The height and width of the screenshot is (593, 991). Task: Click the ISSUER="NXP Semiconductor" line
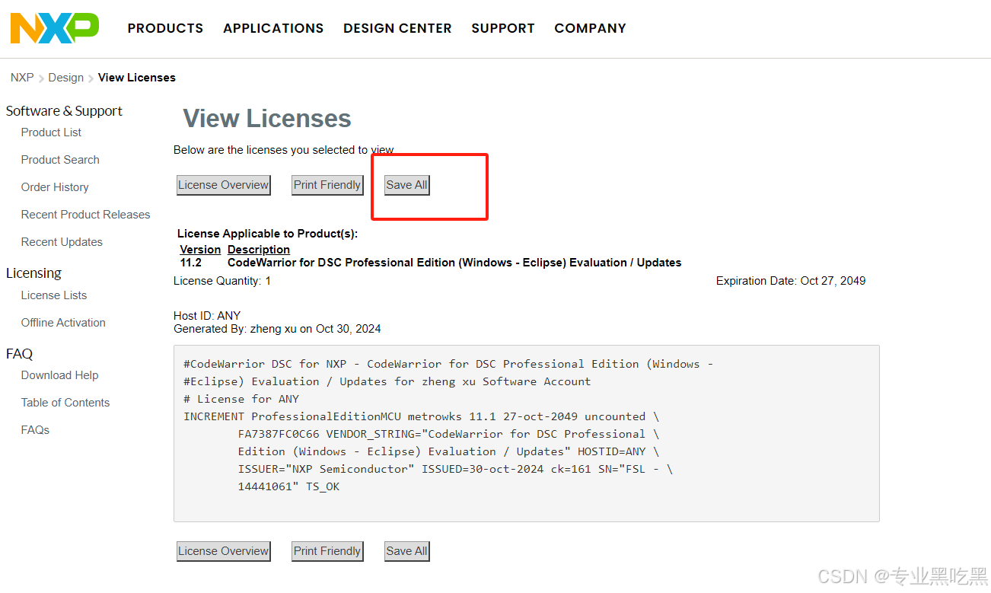point(455,469)
